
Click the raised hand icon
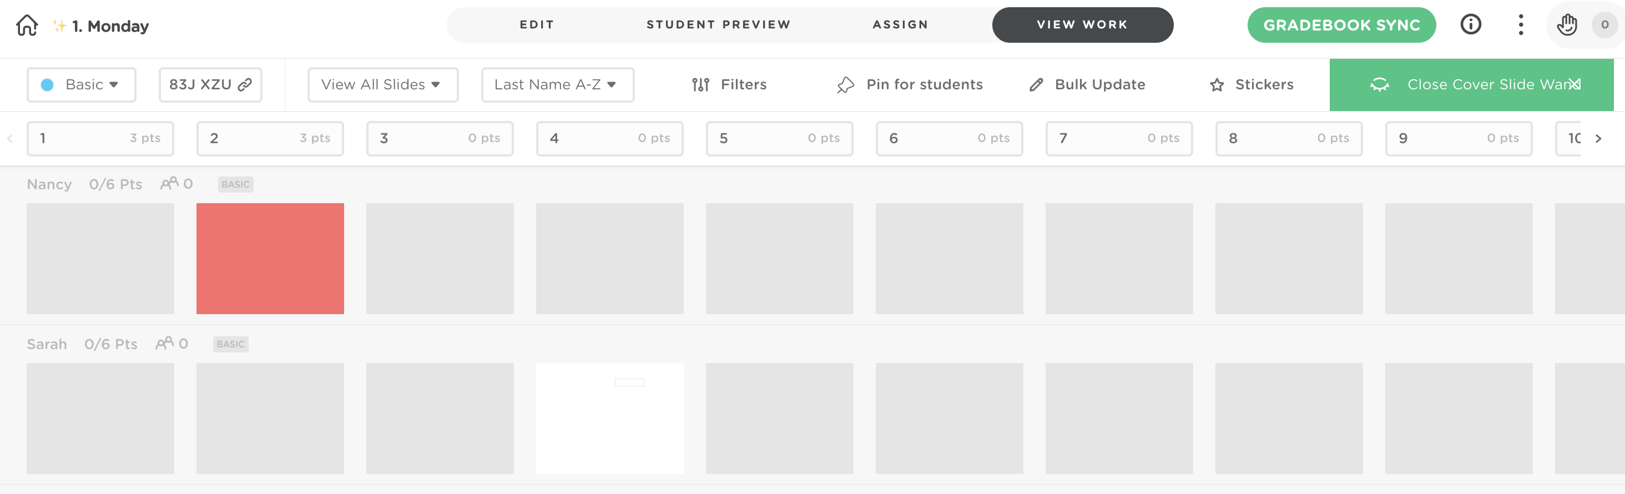(x=1566, y=25)
